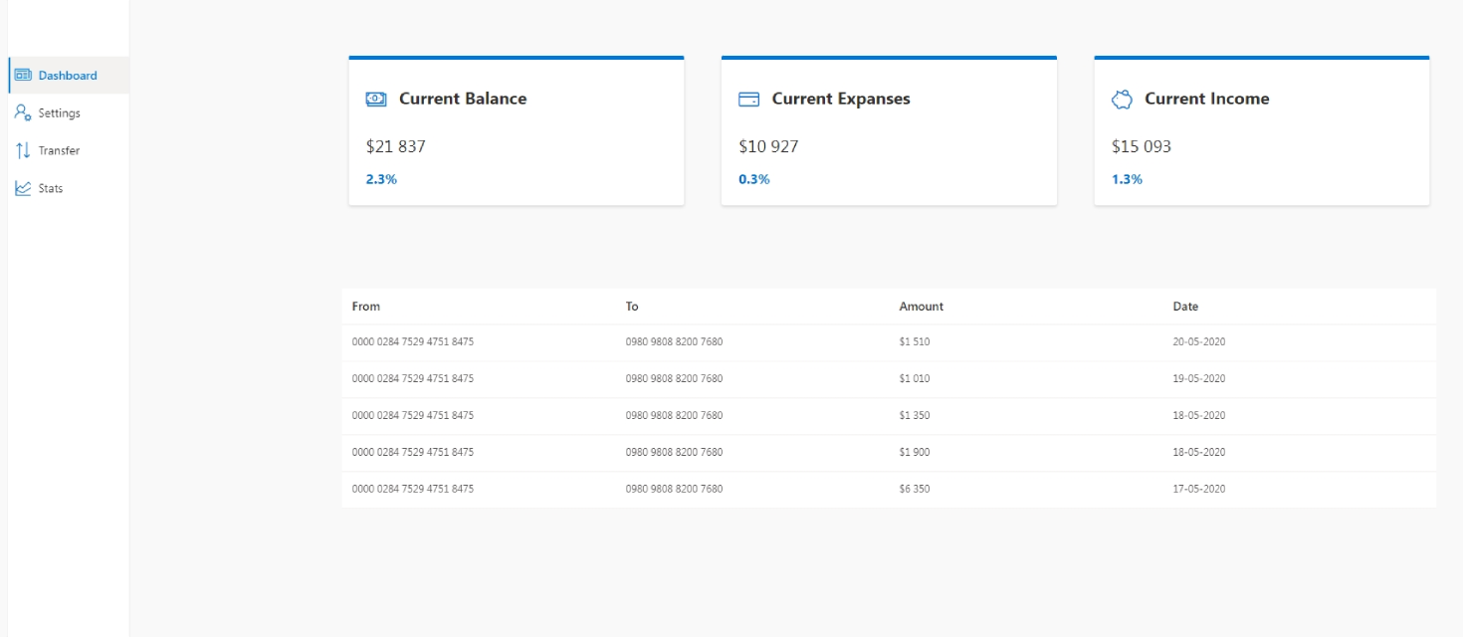1463x637 pixels.
Task: Select the Settings gear icon in sidebar
Action: tap(21, 112)
